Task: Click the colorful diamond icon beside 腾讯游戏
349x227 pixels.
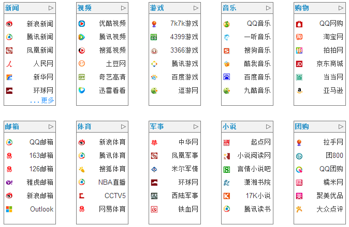Action: [154, 64]
